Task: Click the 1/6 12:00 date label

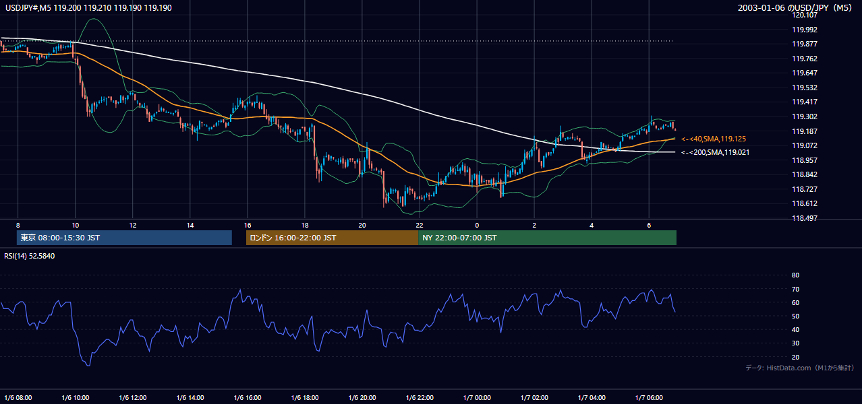Action: tap(132, 397)
